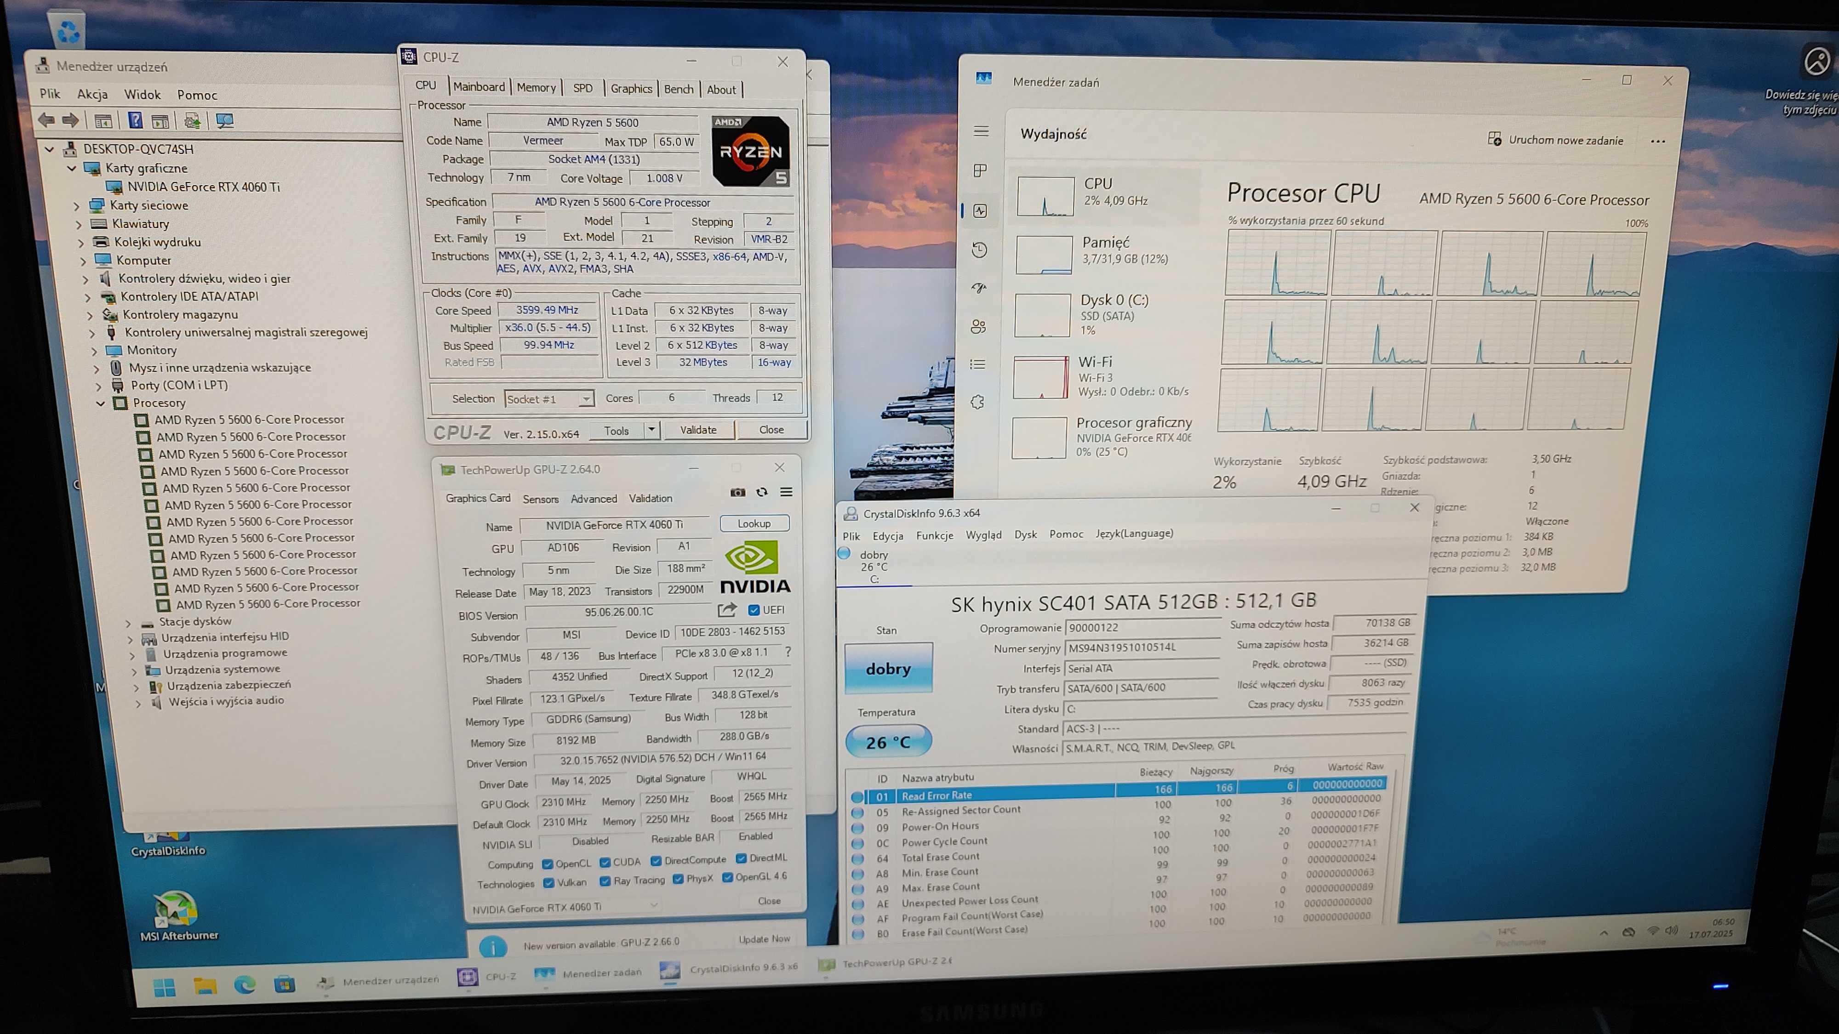Click the 26 °C temperature button in CrystalDiskInfo
Image resolution: width=1839 pixels, height=1034 pixels.
point(889,742)
